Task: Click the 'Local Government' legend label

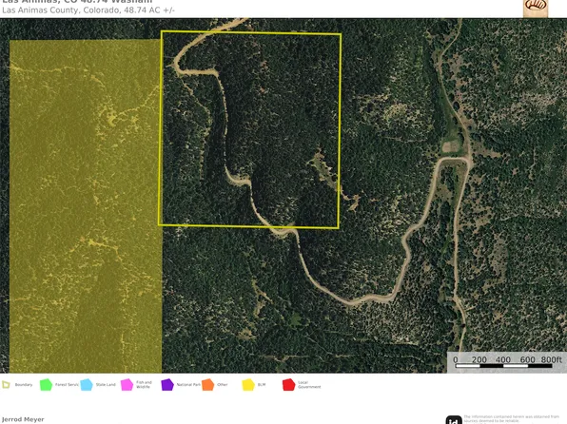Action: [x=309, y=385]
